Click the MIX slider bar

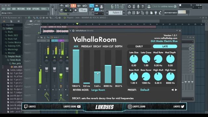(x=76, y=66)
